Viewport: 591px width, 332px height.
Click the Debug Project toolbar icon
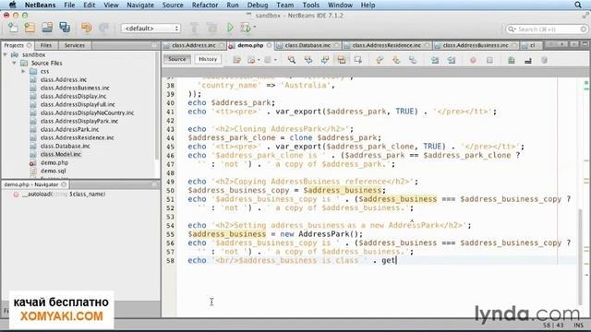(246, 28)
